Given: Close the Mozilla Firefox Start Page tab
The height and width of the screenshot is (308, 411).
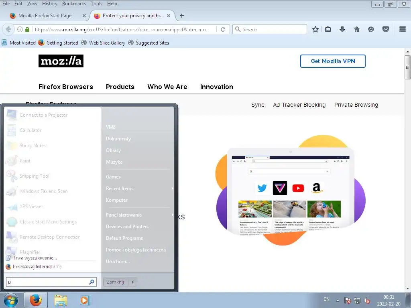Looking at the screenshot, I should [x=84, y=16].
